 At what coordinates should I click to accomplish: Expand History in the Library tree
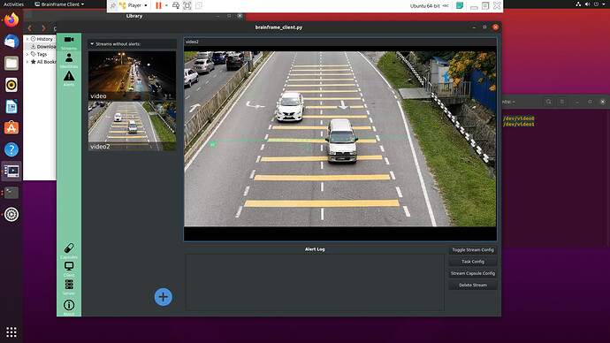point(27,39)
